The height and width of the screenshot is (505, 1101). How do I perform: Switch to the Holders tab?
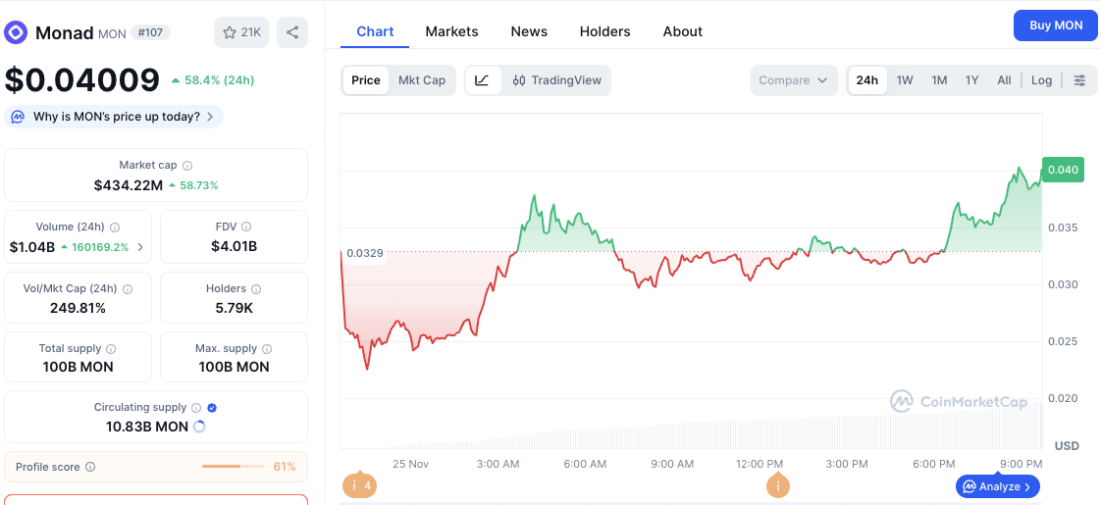pyautogui.click(x=604, y=31)
